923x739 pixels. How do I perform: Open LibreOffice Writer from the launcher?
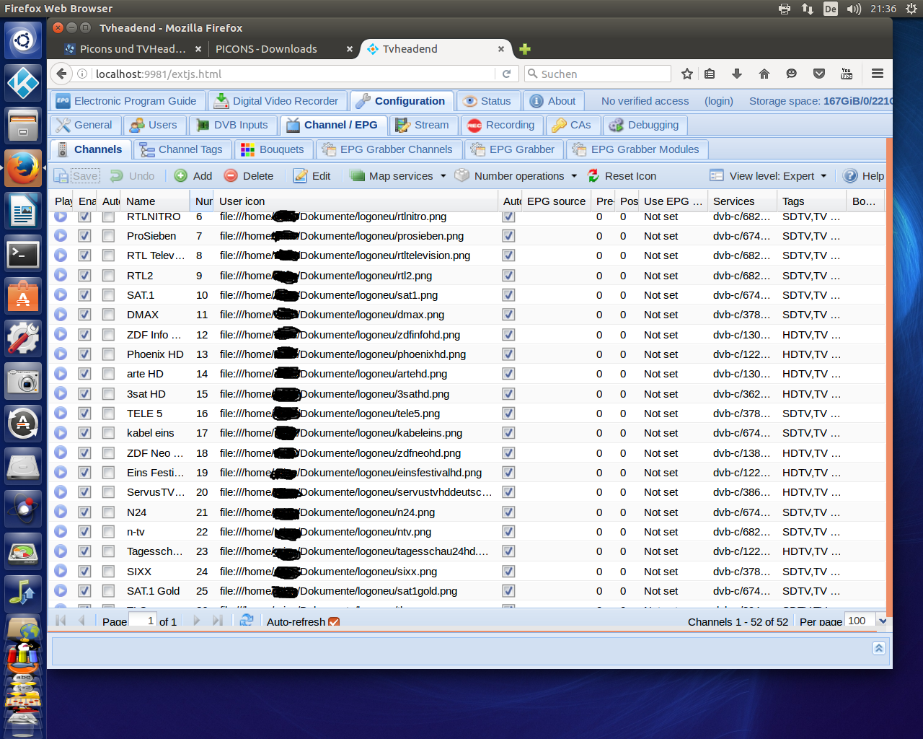pyautogui.click(x=23, y=212)
